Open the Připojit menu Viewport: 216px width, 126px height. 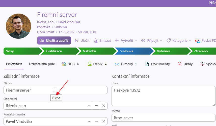tap(151, 40)
